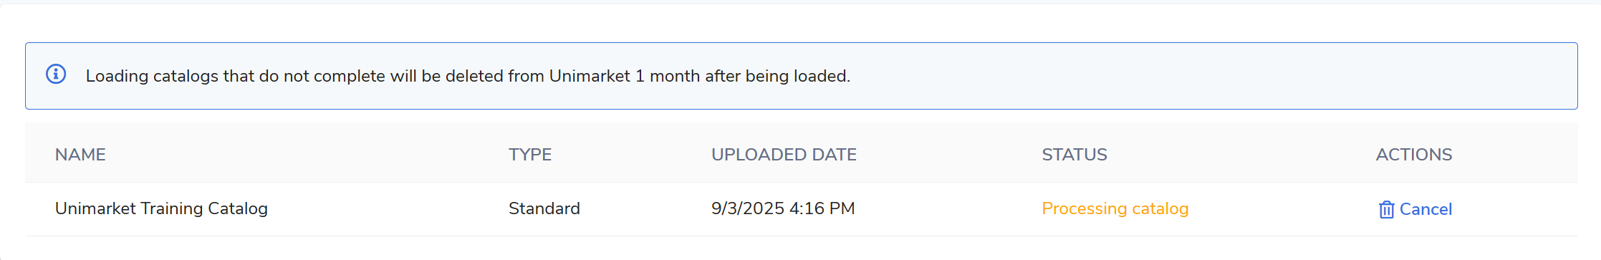Viewport: 1601px width, 260px height.
Task: Click the Processing catalog status text
Action: tap(1115, 208)
